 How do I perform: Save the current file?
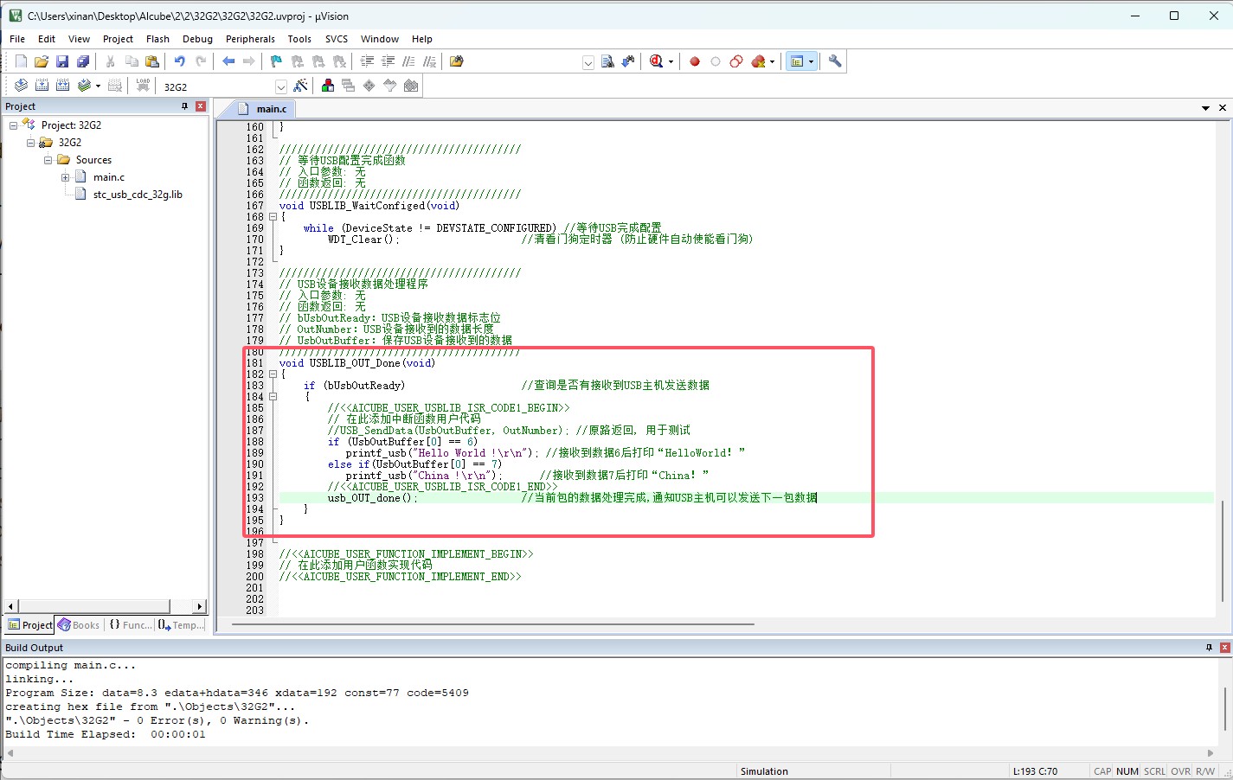click(x=62, y=61)
